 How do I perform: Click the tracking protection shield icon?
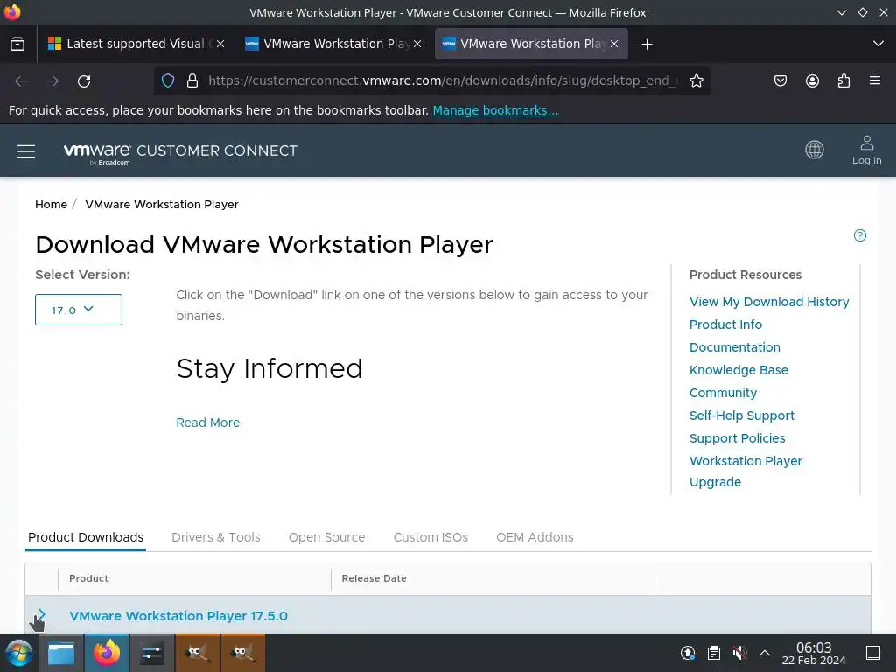click(168, 81)
